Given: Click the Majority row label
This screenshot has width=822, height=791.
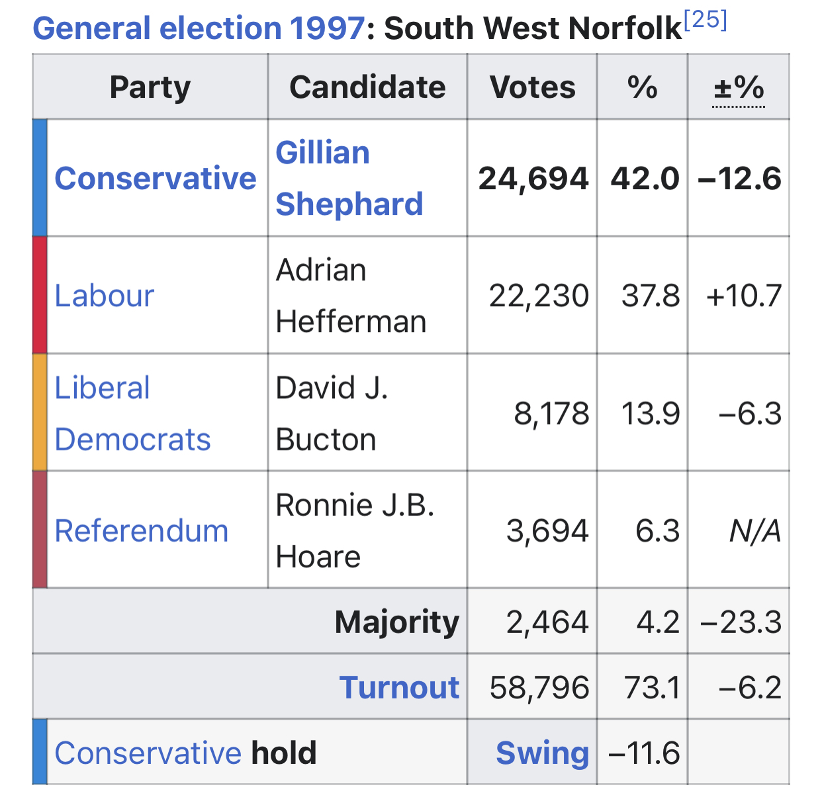Looking at the screenshot, I should click(396, 622).
